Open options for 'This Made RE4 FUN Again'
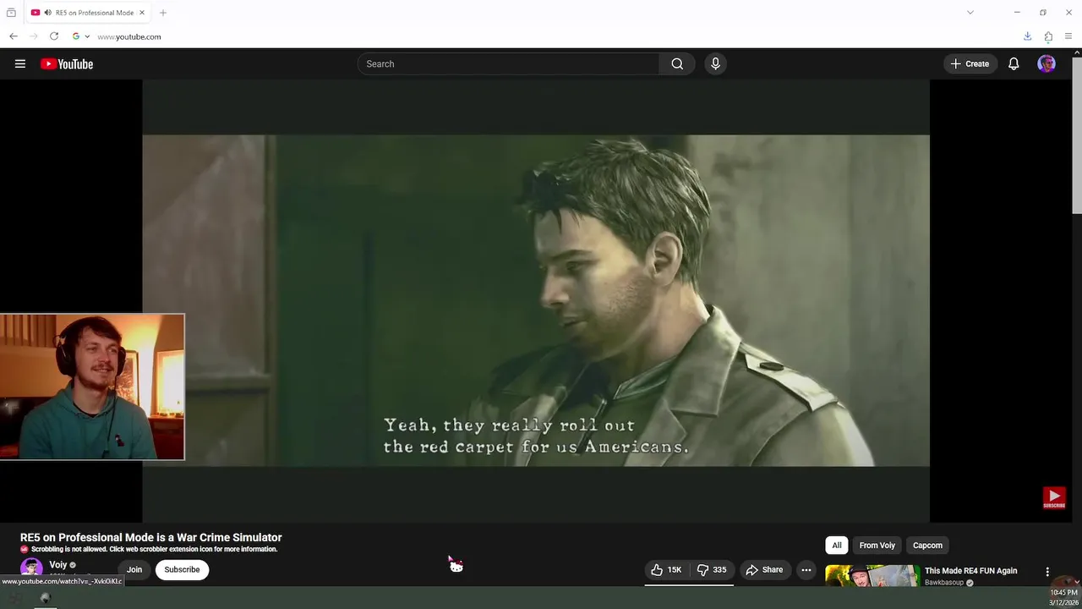1082x609 pixels. coord(1047,572)
